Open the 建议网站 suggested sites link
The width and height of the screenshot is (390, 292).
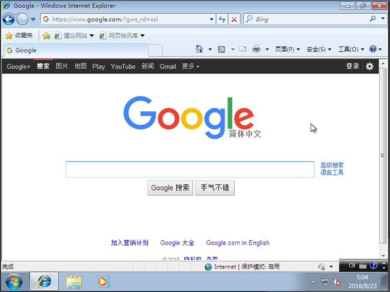[x=75, y=36]
